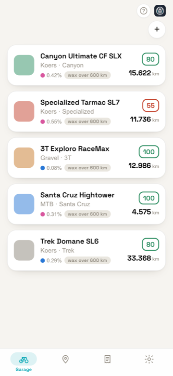Select the gray Trek Domane swatch
The image size is (173, 376).
pos(24,250)
